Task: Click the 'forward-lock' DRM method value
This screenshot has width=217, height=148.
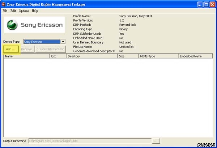Action: pyautogui.click(x=128, y=25)
